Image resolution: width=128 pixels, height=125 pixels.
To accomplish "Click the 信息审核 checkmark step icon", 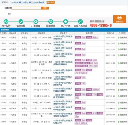I will (x=21, y=21).
